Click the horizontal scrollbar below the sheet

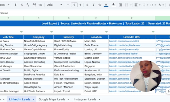40,94
